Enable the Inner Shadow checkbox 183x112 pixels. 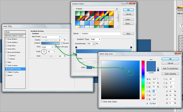[6, 42]
